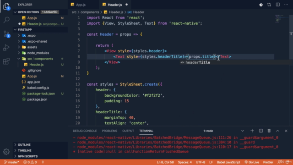This screenshot has width=293, height=165.
Task: Split the editor to the right
Action: (278, 5)
